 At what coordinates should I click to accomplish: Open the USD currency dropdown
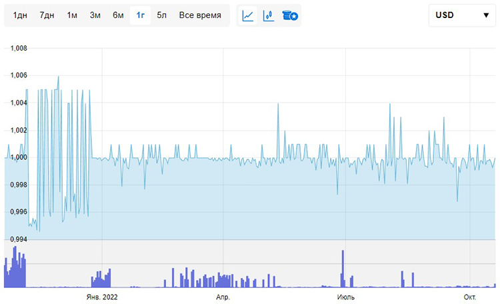pyautogui.click(x=462, y=15)
